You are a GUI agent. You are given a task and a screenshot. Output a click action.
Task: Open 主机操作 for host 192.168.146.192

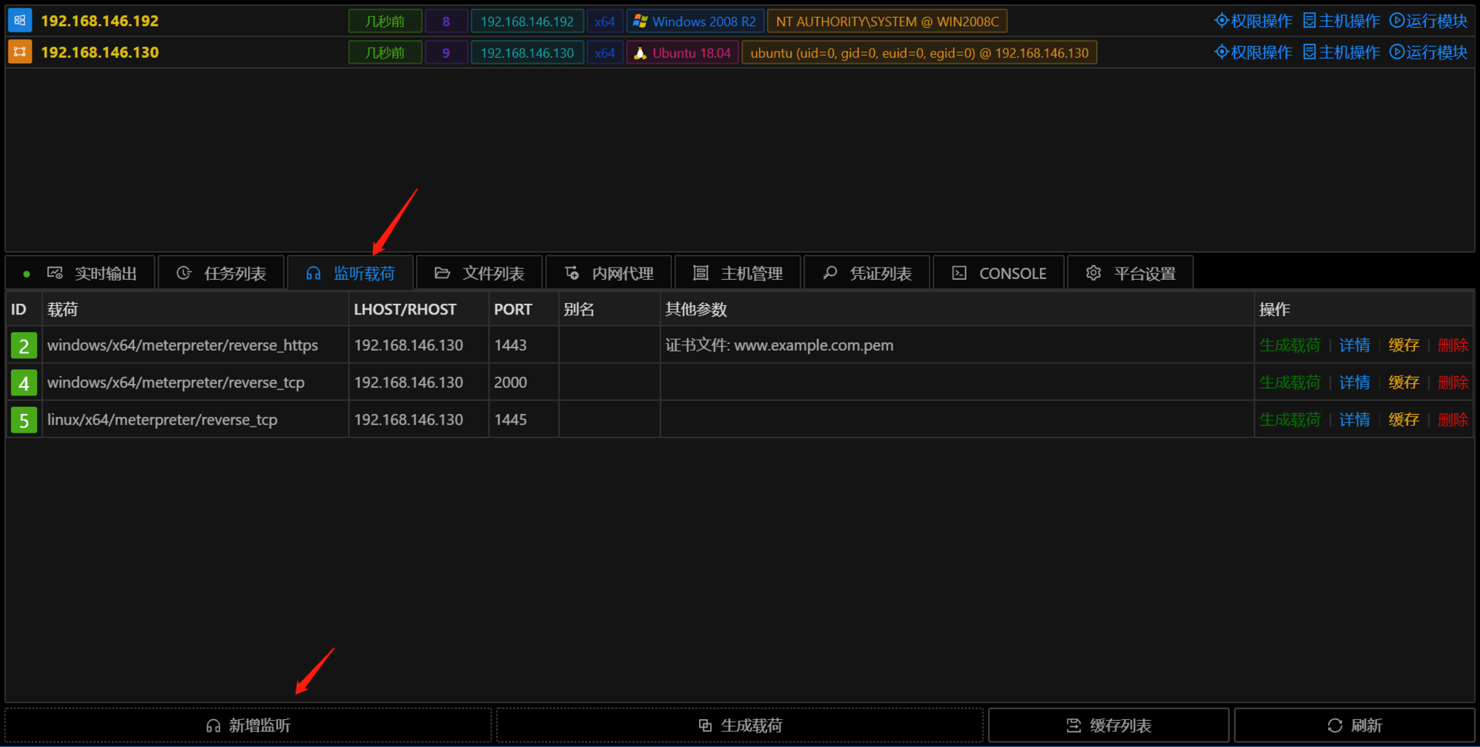click(x=1341, y=21)
